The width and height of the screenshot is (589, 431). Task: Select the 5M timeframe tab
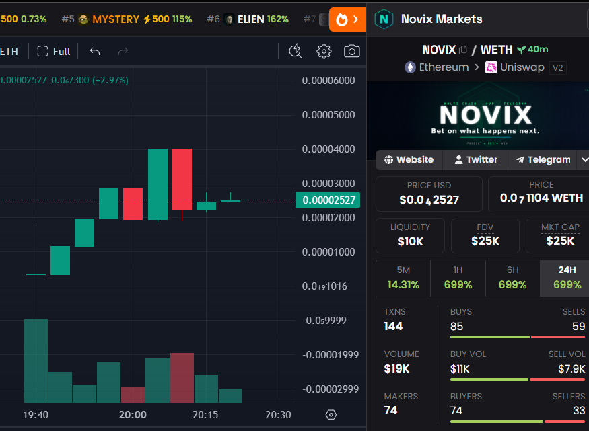pyautogui.click(x=403, y=278)
